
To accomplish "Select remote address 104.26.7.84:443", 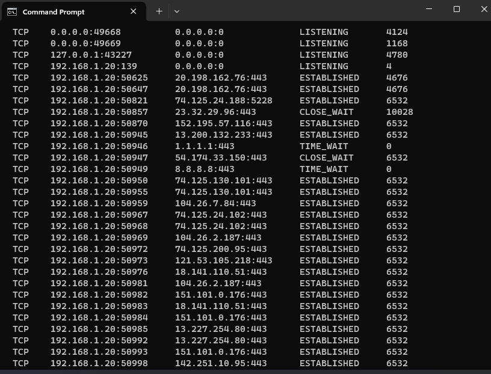I will [215, 203].
